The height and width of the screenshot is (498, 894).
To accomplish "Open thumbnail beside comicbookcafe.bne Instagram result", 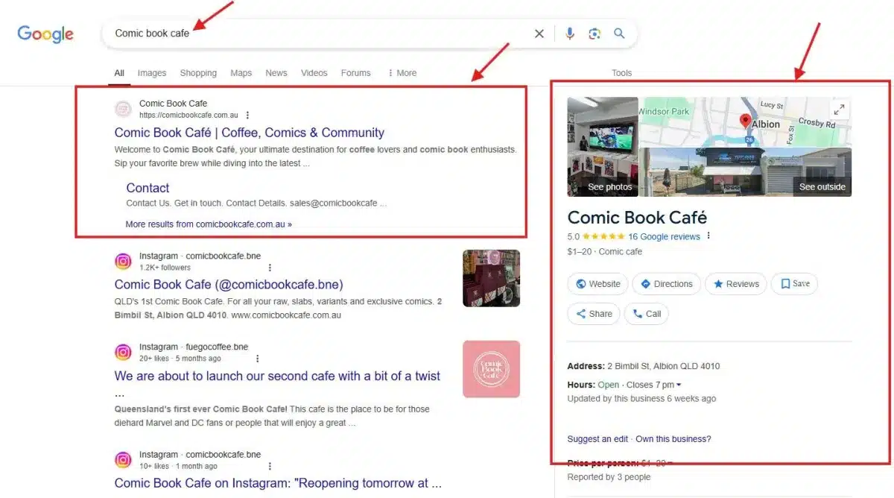I will click(491, 278).
